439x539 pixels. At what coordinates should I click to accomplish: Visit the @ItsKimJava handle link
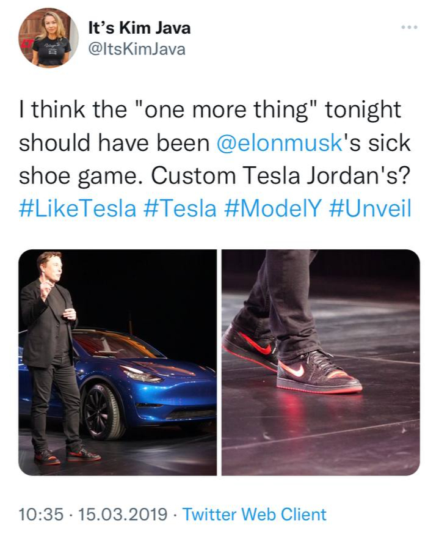137,49
